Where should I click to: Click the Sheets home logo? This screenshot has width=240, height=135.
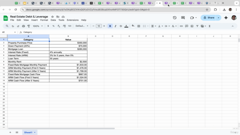pyautogui.click(x=6, y=18)
